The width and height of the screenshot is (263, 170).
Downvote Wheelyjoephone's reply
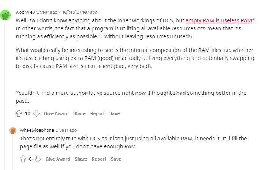(38, 159)
